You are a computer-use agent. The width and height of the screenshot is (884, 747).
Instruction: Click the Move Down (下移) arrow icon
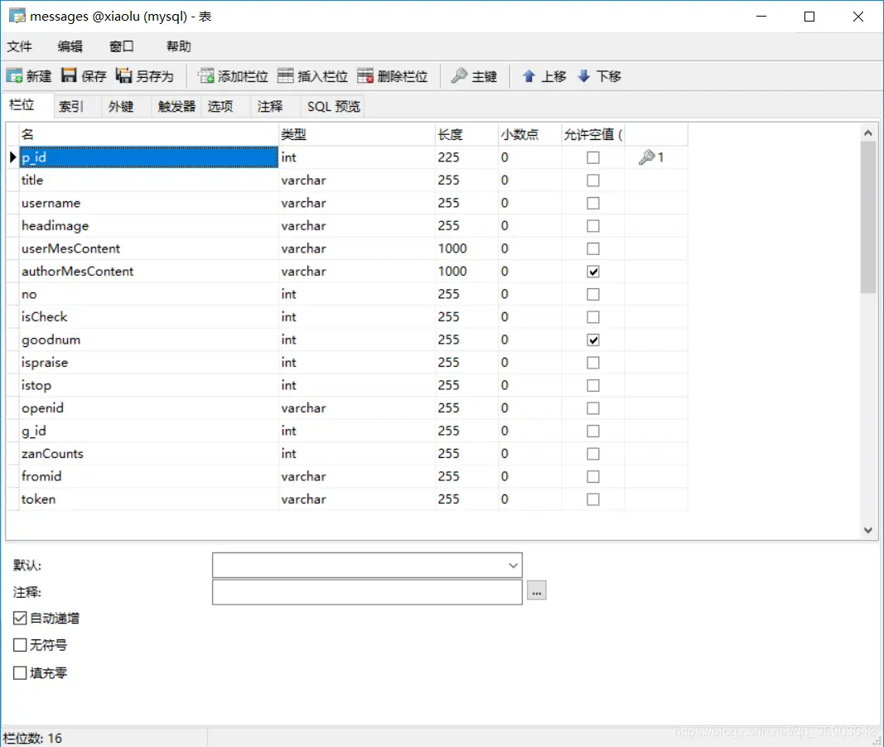584,76
